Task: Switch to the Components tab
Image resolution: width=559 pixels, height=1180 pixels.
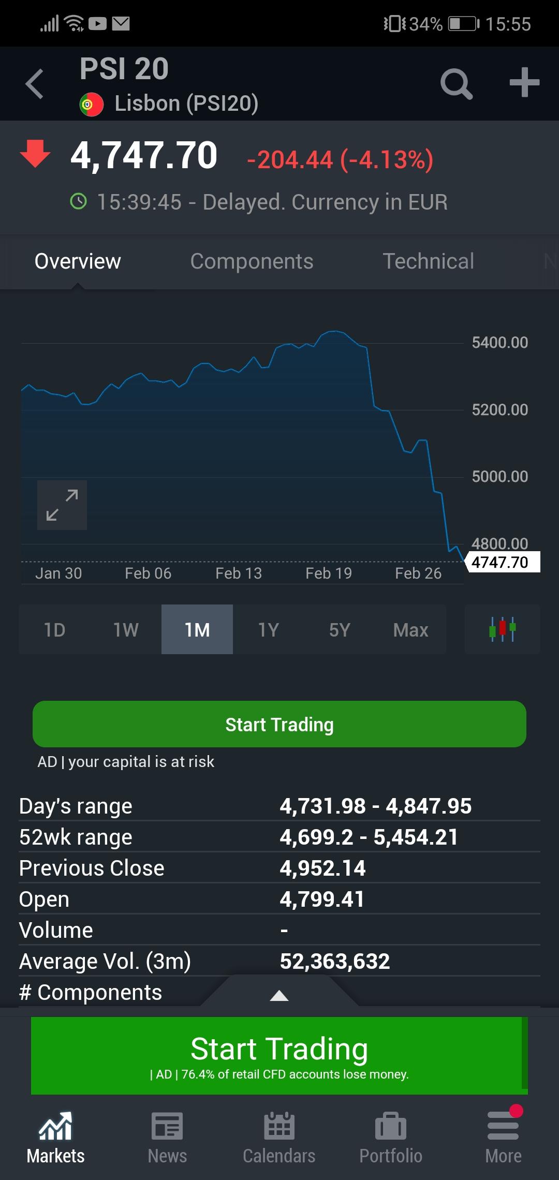Action: point(252,261)
